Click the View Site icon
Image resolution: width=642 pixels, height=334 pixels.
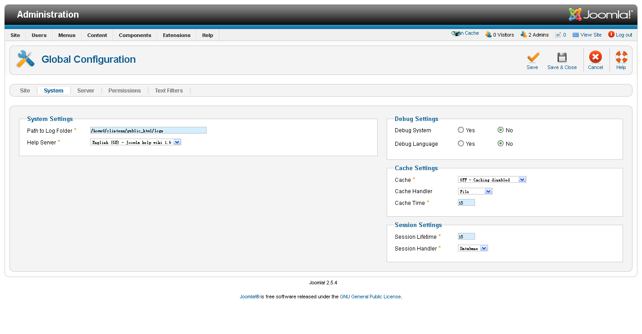coord(576,35)
